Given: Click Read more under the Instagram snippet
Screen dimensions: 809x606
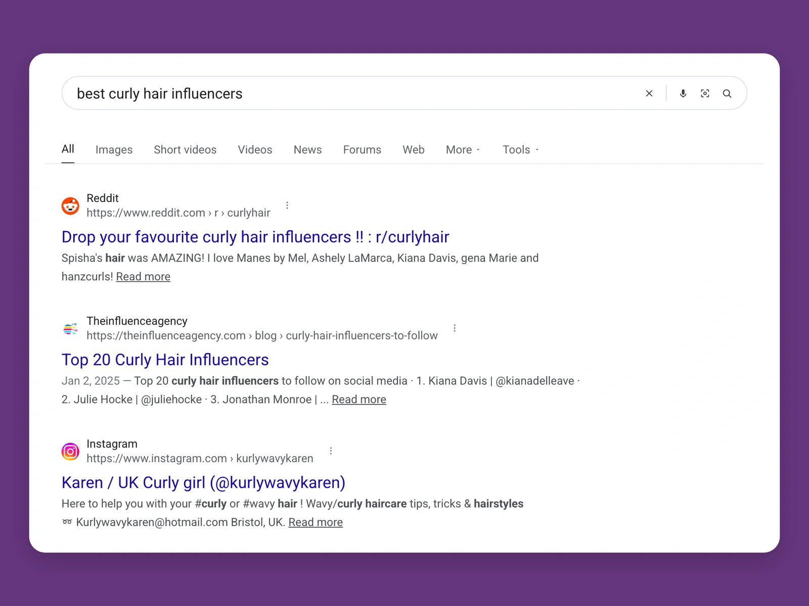Looking at the screenshot, I should (x=316, y=522).
